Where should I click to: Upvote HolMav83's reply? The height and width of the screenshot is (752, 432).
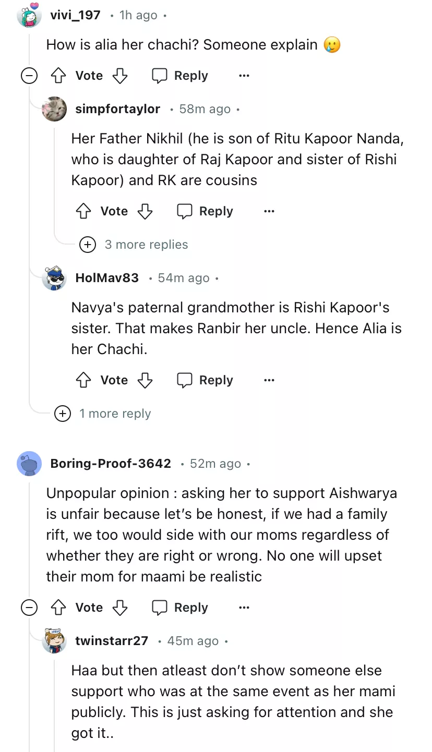tap(83, 380)
